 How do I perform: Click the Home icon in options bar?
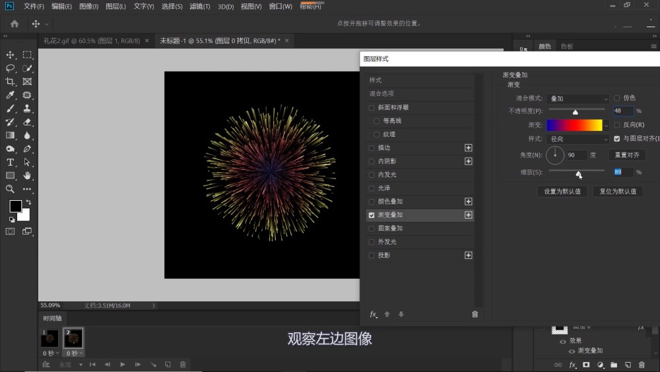tap(15, 24)
